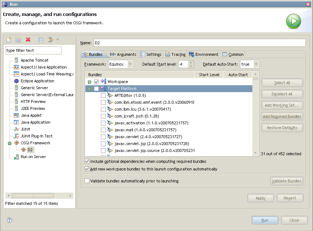Click the AspectJ/Java Application AJ icon
The width and height of the screenshot is (313, 231).
[16, 67]
